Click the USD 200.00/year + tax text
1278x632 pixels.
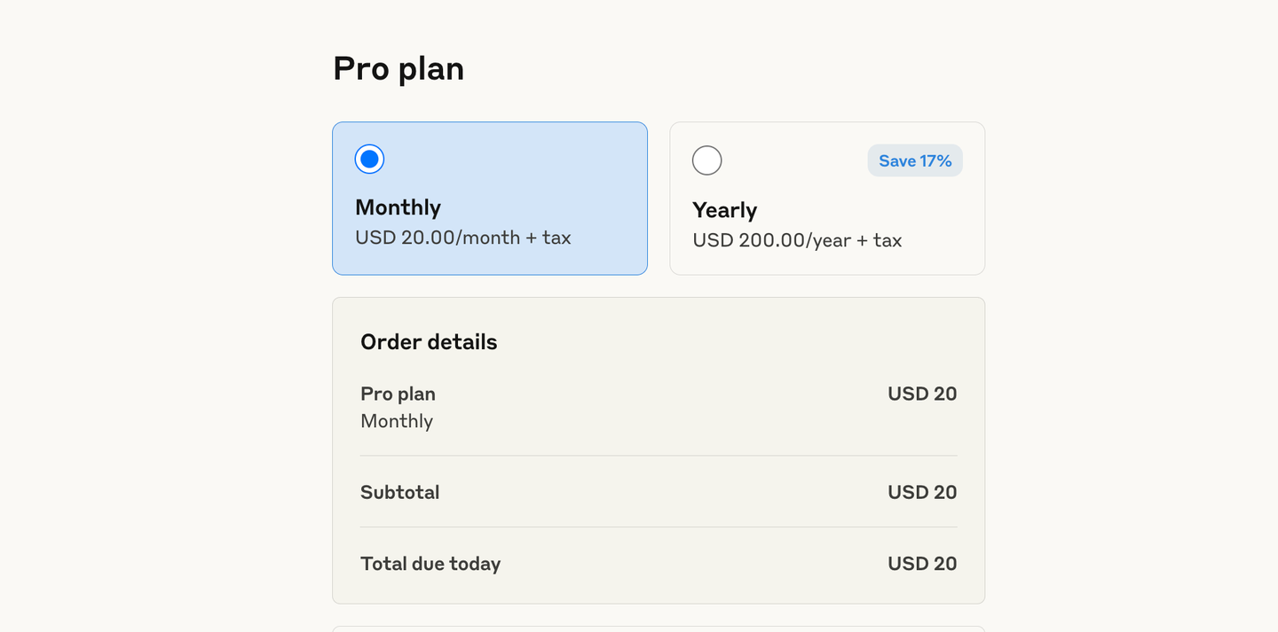tap(797, 240)
